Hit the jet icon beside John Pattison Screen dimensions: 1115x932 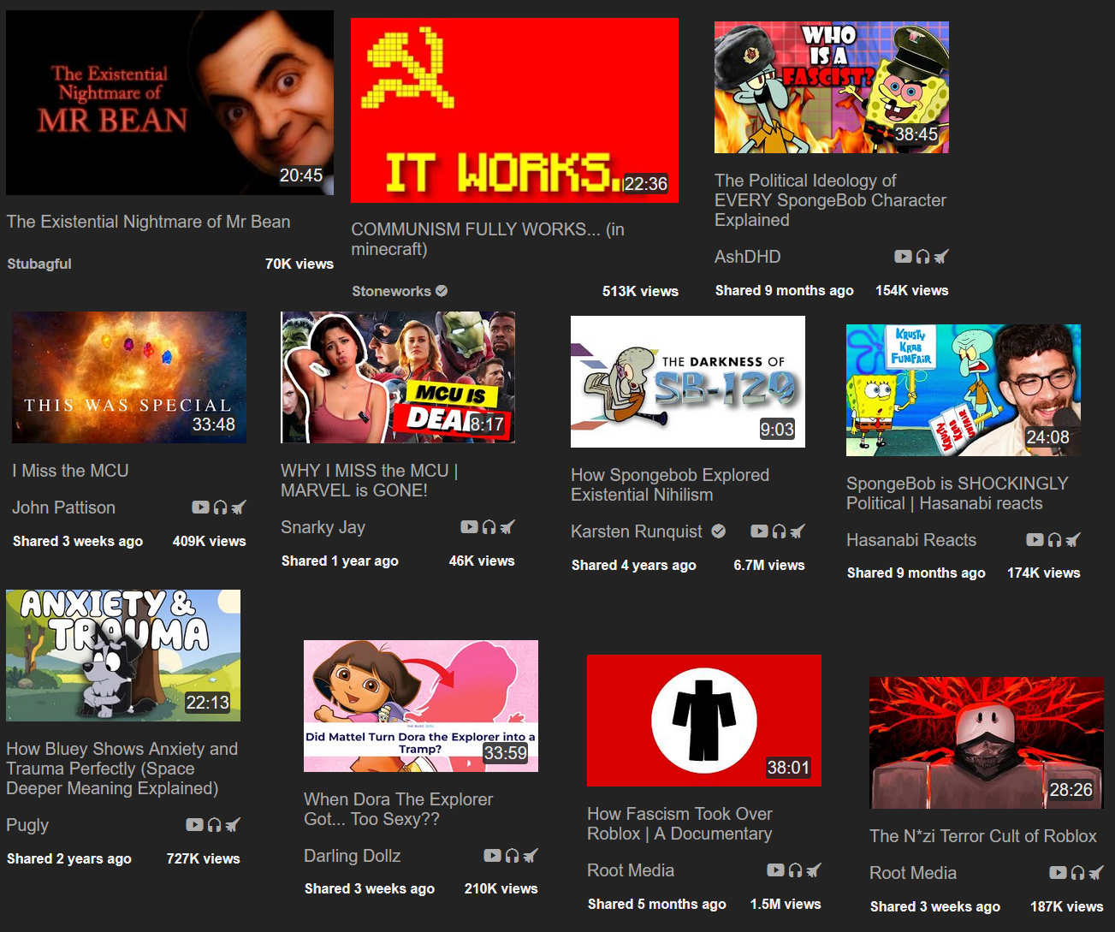(x=239, y=507)
